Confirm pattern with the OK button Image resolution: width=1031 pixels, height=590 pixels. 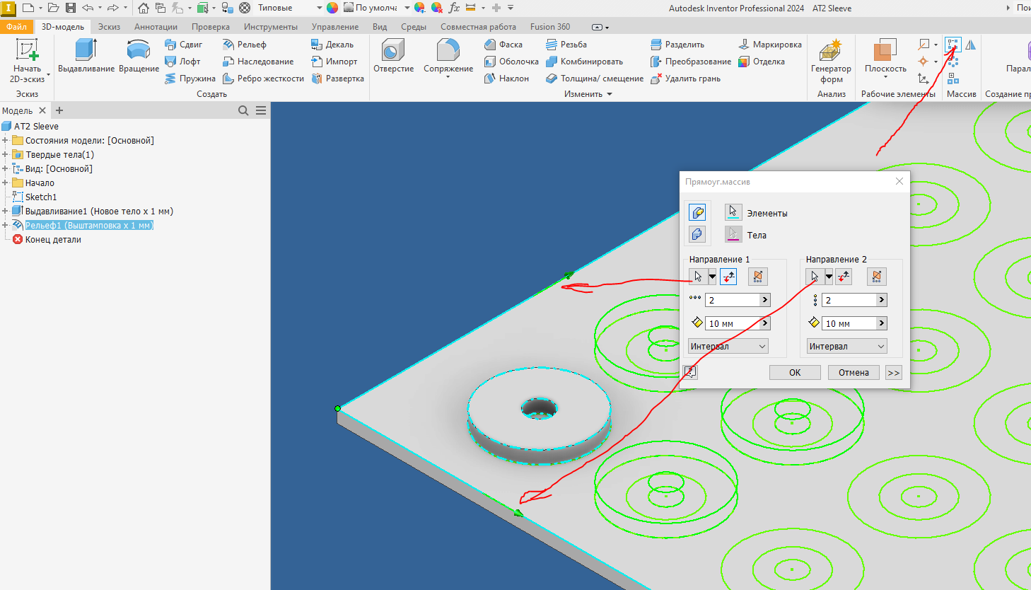pyautogui.click(x=795, y=372)
